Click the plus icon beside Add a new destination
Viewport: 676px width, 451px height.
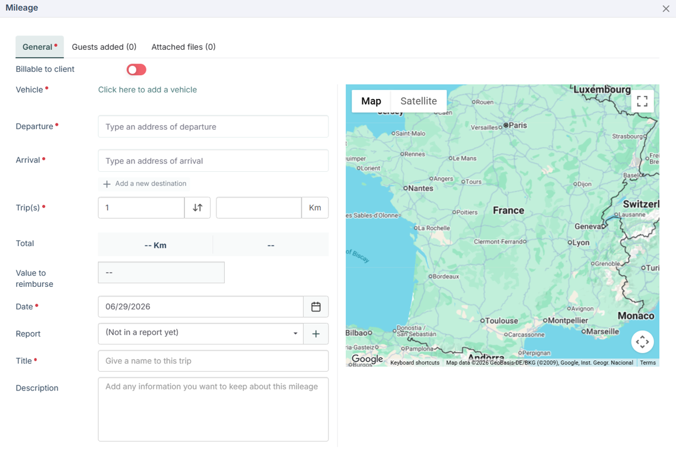pyautogui.click(x=107, y=184)
